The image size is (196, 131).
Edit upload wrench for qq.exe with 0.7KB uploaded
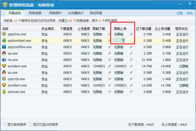pyautogui.click(x=131, y=53)
